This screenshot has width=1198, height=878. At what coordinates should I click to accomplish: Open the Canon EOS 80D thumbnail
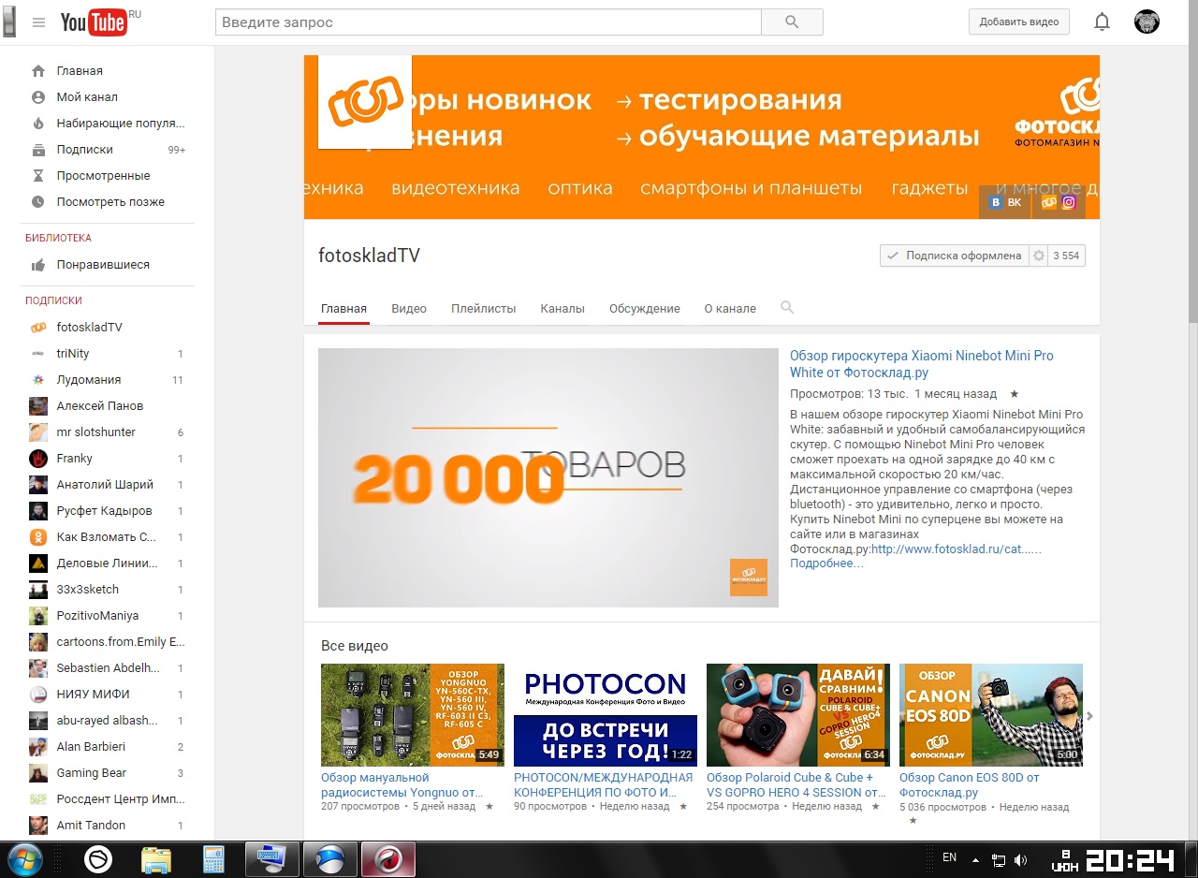[991, 715]
